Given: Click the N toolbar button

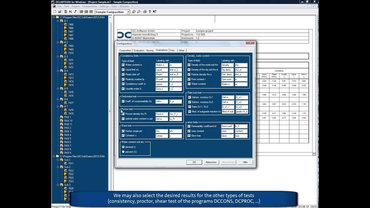Looking at the screenshot, I should click(x=71, y=12).
